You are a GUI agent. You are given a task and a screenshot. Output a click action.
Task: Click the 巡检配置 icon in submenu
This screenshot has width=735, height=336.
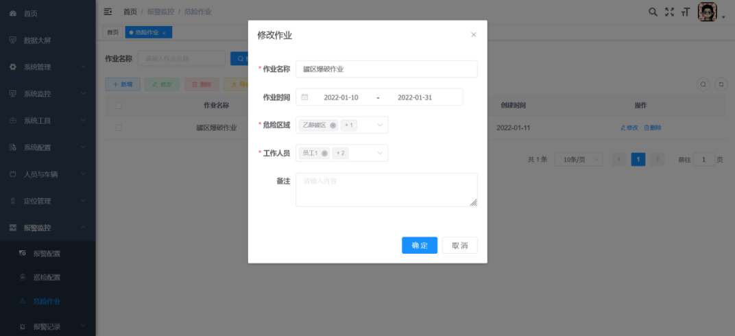click(x=23, y=277)
